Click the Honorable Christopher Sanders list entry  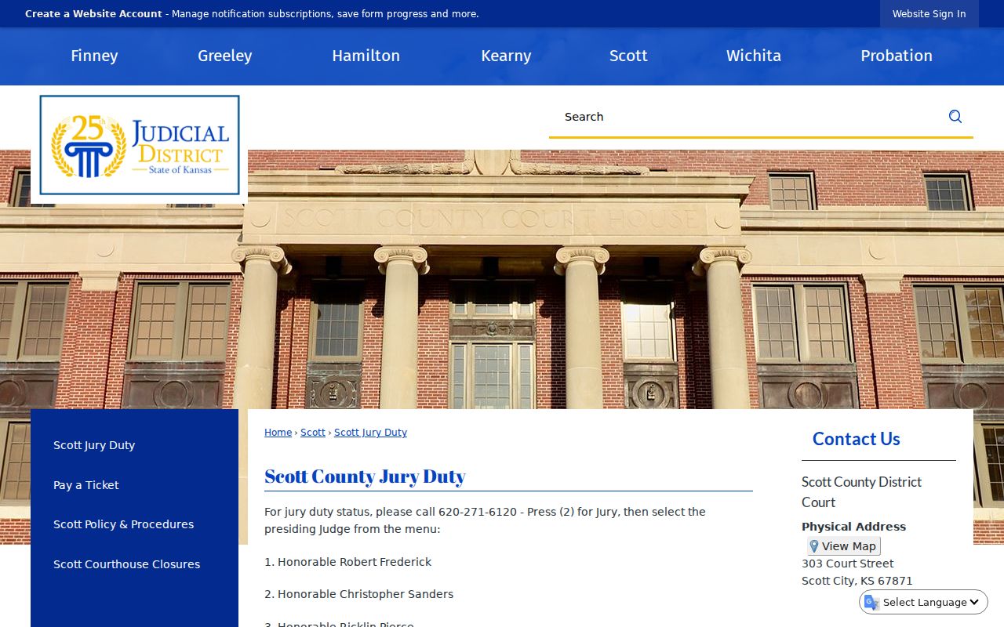tap(358, 594)
